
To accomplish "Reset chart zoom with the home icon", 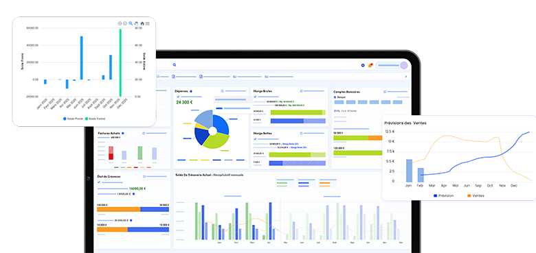I will (142, 23).
